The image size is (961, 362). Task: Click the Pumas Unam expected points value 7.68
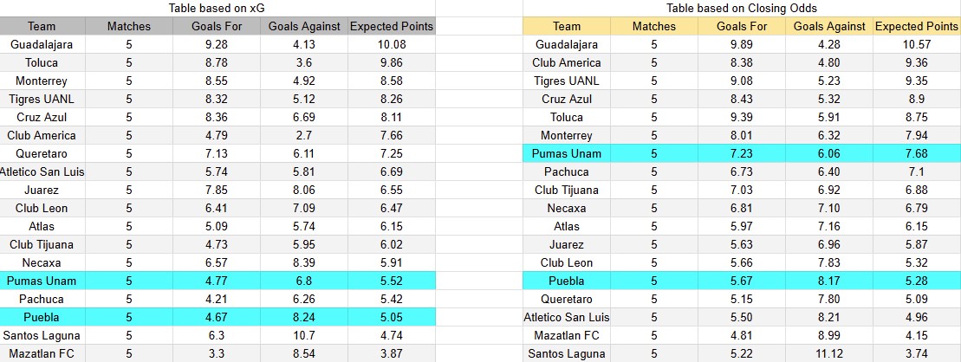click(916, 153)
